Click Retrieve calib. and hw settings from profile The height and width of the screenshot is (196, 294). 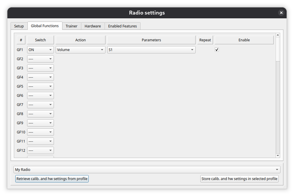coord(52,179)
